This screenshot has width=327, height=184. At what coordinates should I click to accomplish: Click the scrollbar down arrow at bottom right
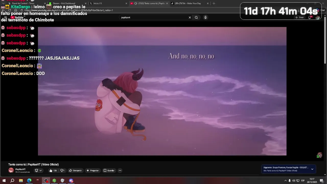(x=325, y=175)
